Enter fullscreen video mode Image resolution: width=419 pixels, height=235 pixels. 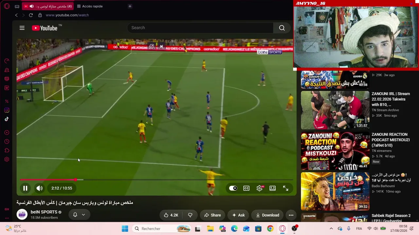click(x=285, y=188)
